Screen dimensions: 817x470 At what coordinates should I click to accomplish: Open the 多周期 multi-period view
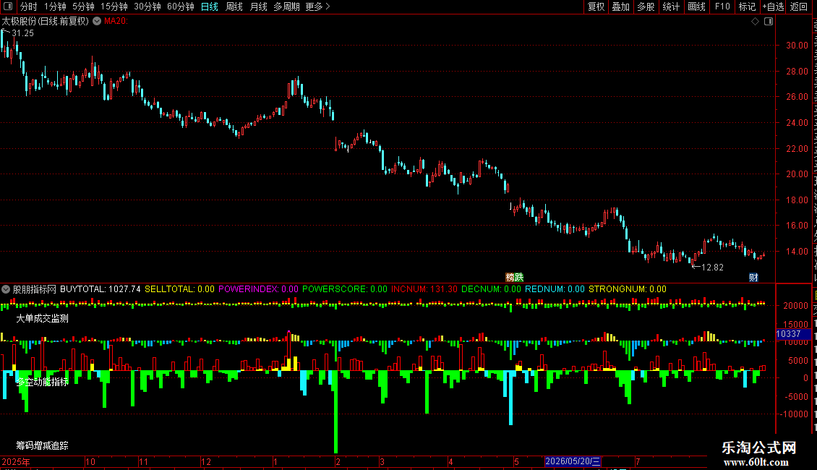pos(286,7)
